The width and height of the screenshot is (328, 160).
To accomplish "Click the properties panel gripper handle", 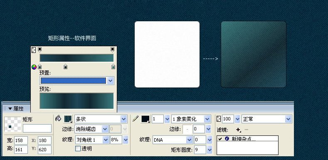I will [x=5, y=109].
